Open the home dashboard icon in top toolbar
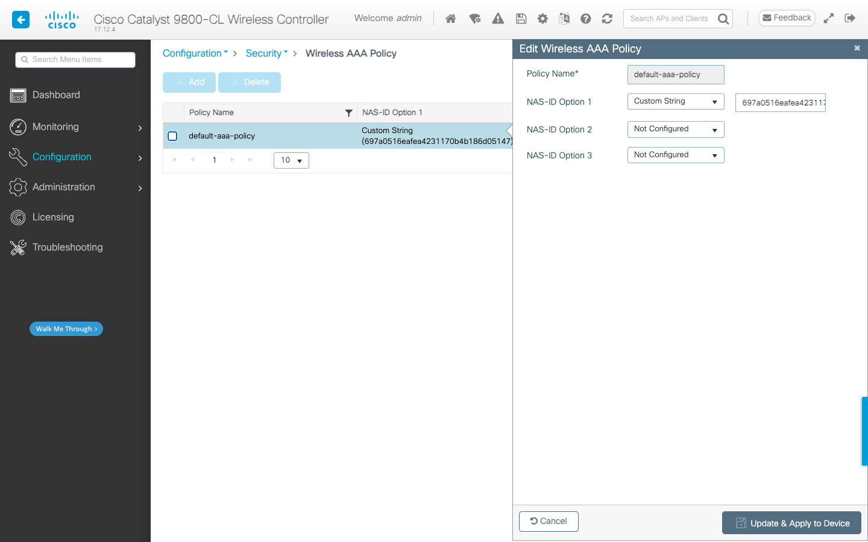 pos(450,19)
